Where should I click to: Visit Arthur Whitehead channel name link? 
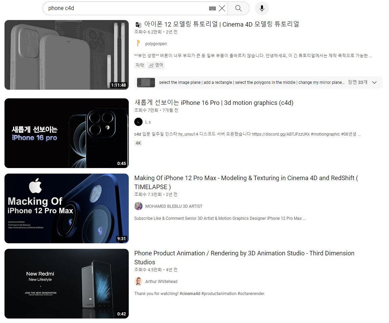161,282
